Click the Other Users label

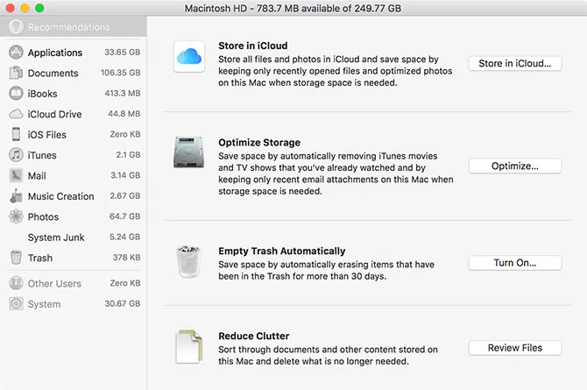54,284
